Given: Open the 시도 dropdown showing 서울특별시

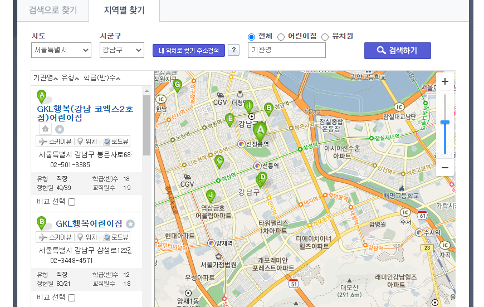Looking at the screenshot, I should click(61, 50).
